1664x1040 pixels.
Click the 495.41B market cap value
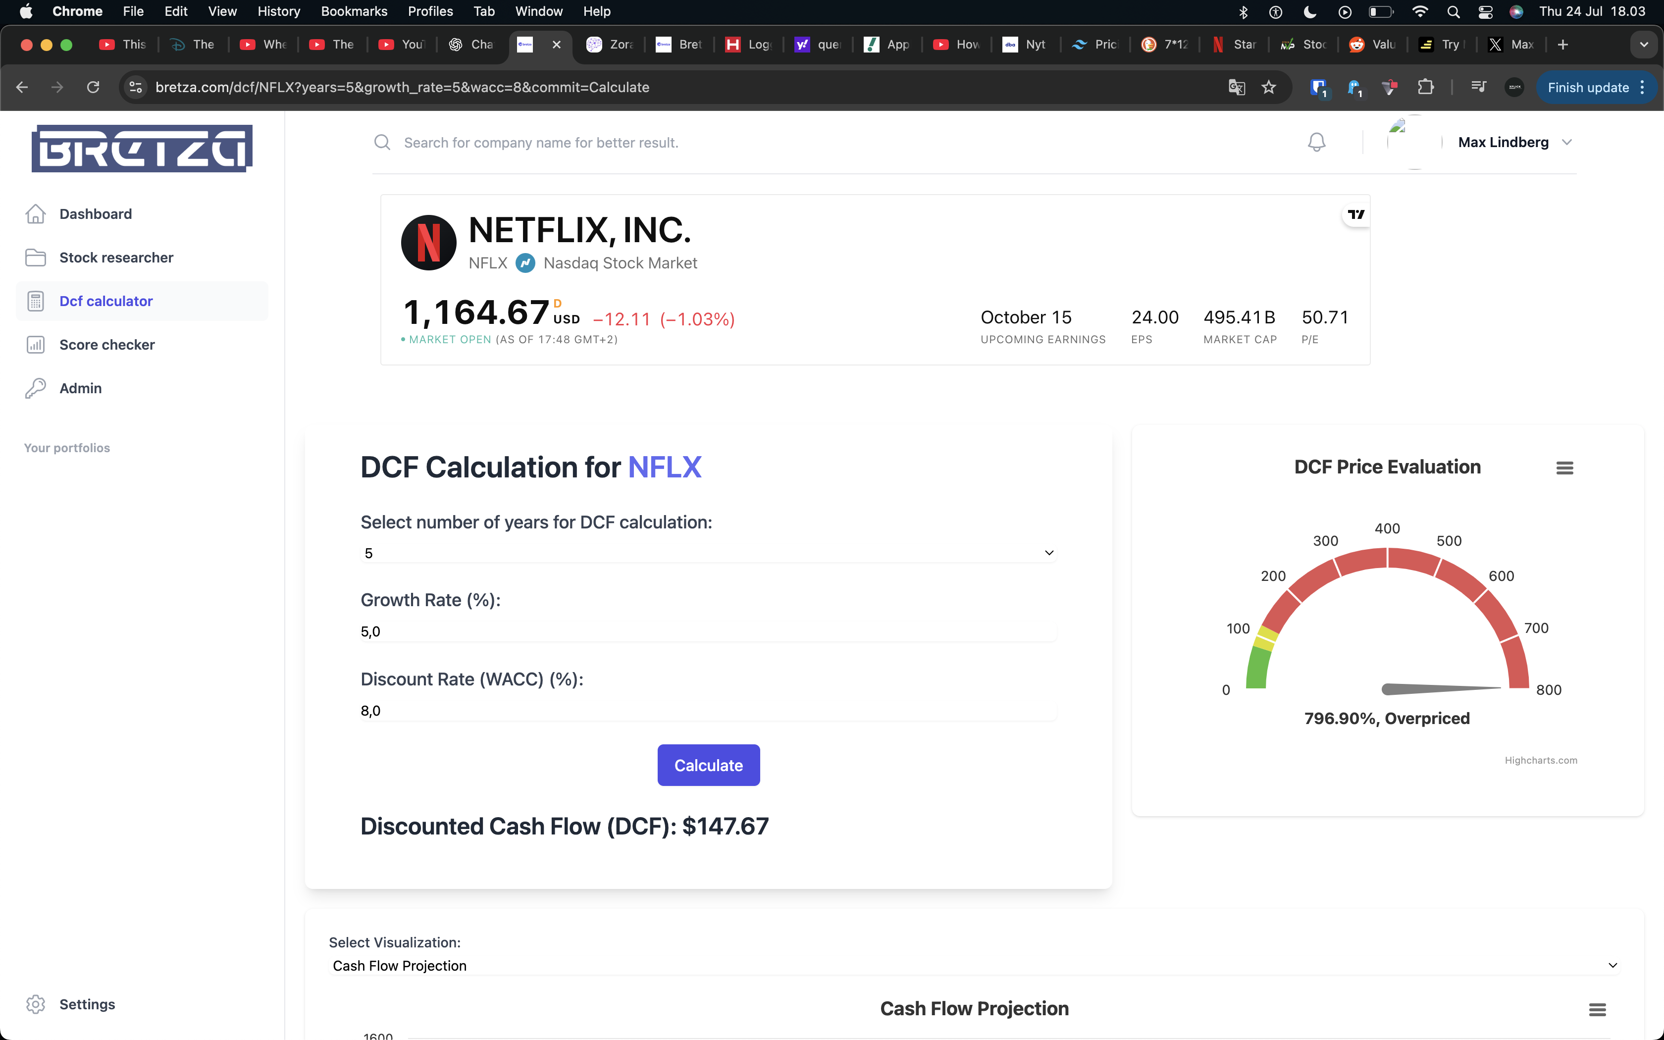tap(1239, 317)
